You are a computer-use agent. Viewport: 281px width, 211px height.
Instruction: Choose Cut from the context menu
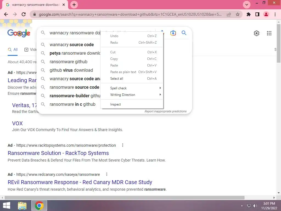(132, 52)
